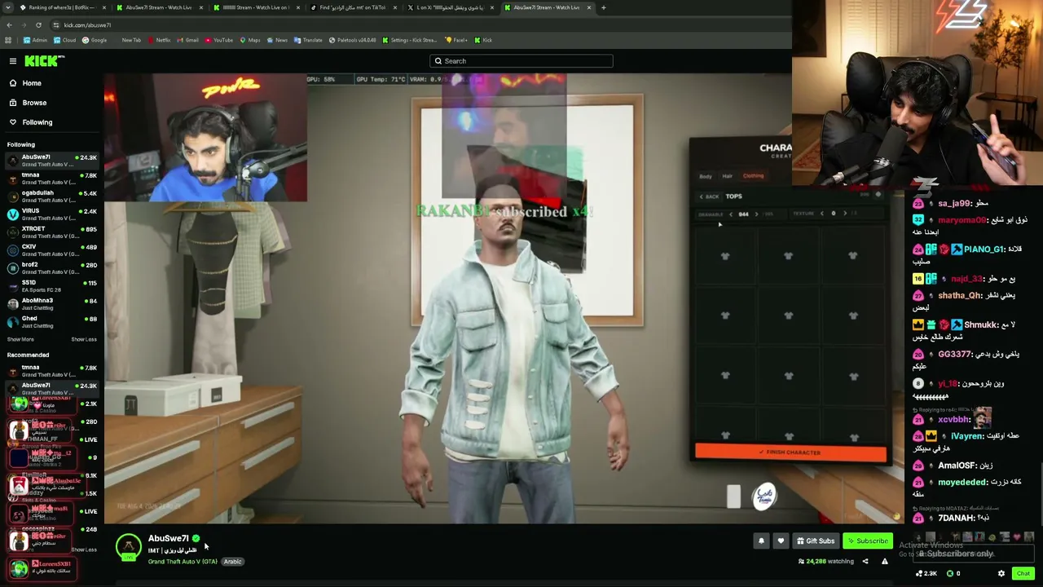Viewport: 1043px width, 587px height.
Task: Open the Maps bookmark
Action: pyautogui.click(x=250, y=40)
